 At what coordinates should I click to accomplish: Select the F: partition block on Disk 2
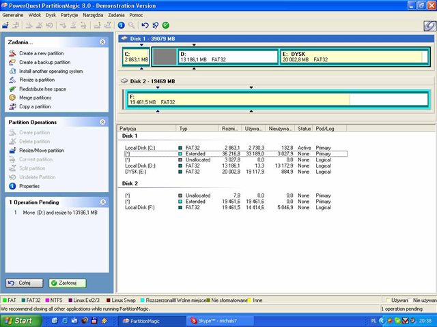click(x=277, y=99)
